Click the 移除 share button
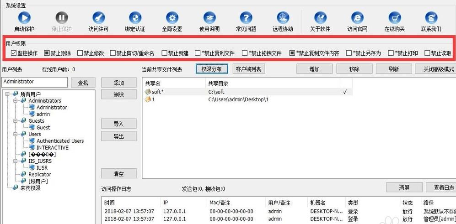This screenshot has height=224, width=456. coord(354,69)
